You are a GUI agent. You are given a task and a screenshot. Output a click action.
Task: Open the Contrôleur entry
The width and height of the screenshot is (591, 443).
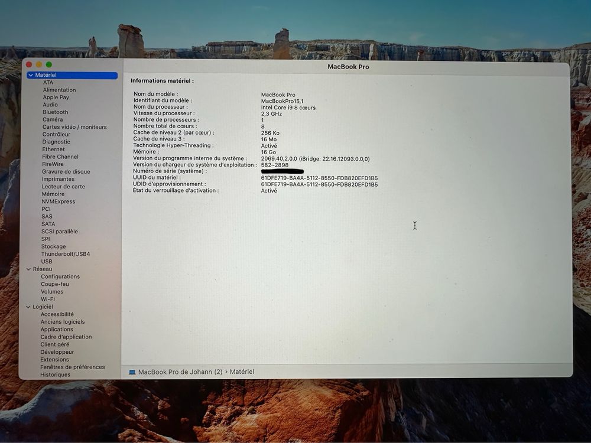coord(56,135)
